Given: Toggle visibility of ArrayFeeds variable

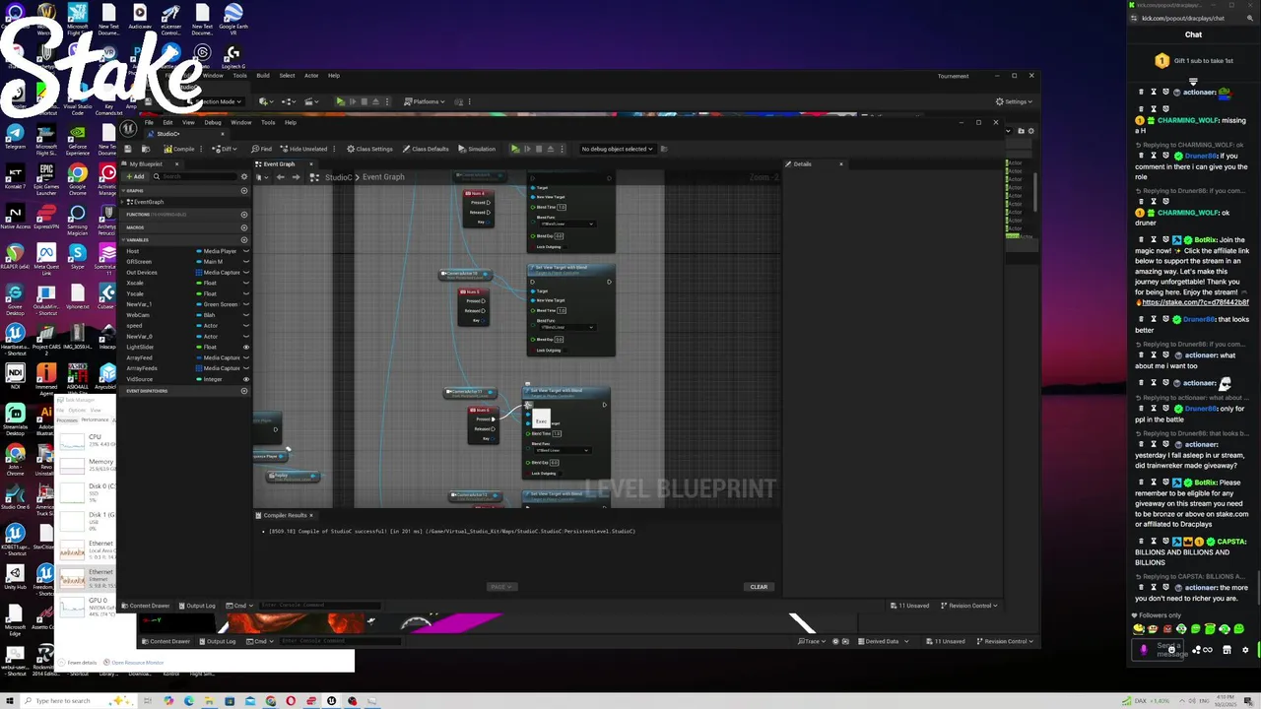Looking at the screenshot, I should 245,368.
